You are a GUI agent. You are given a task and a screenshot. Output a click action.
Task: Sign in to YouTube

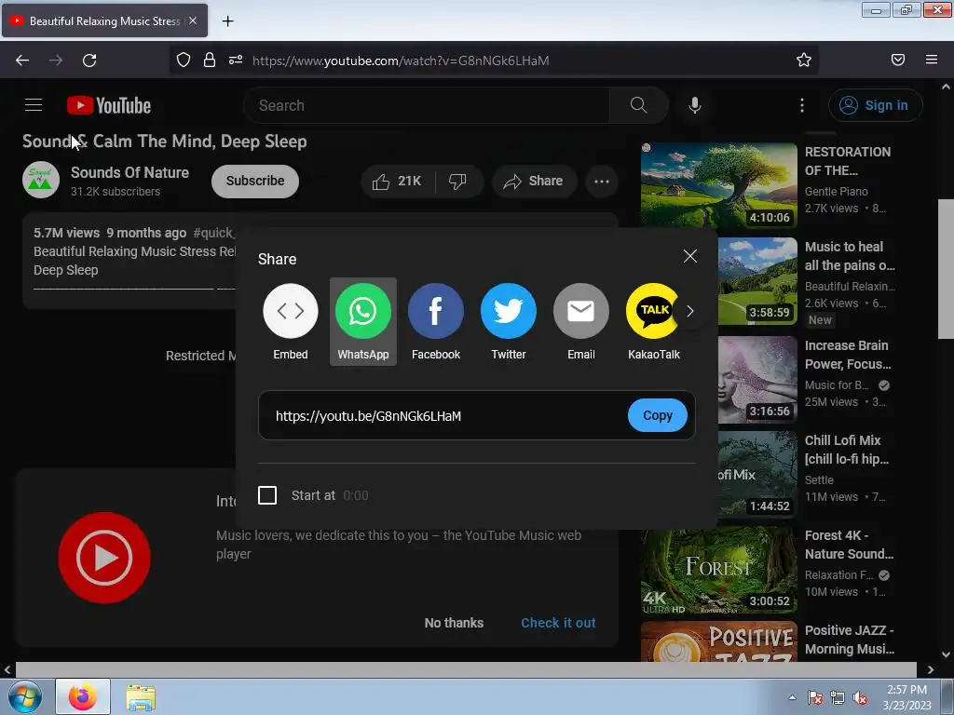(875, 105)
